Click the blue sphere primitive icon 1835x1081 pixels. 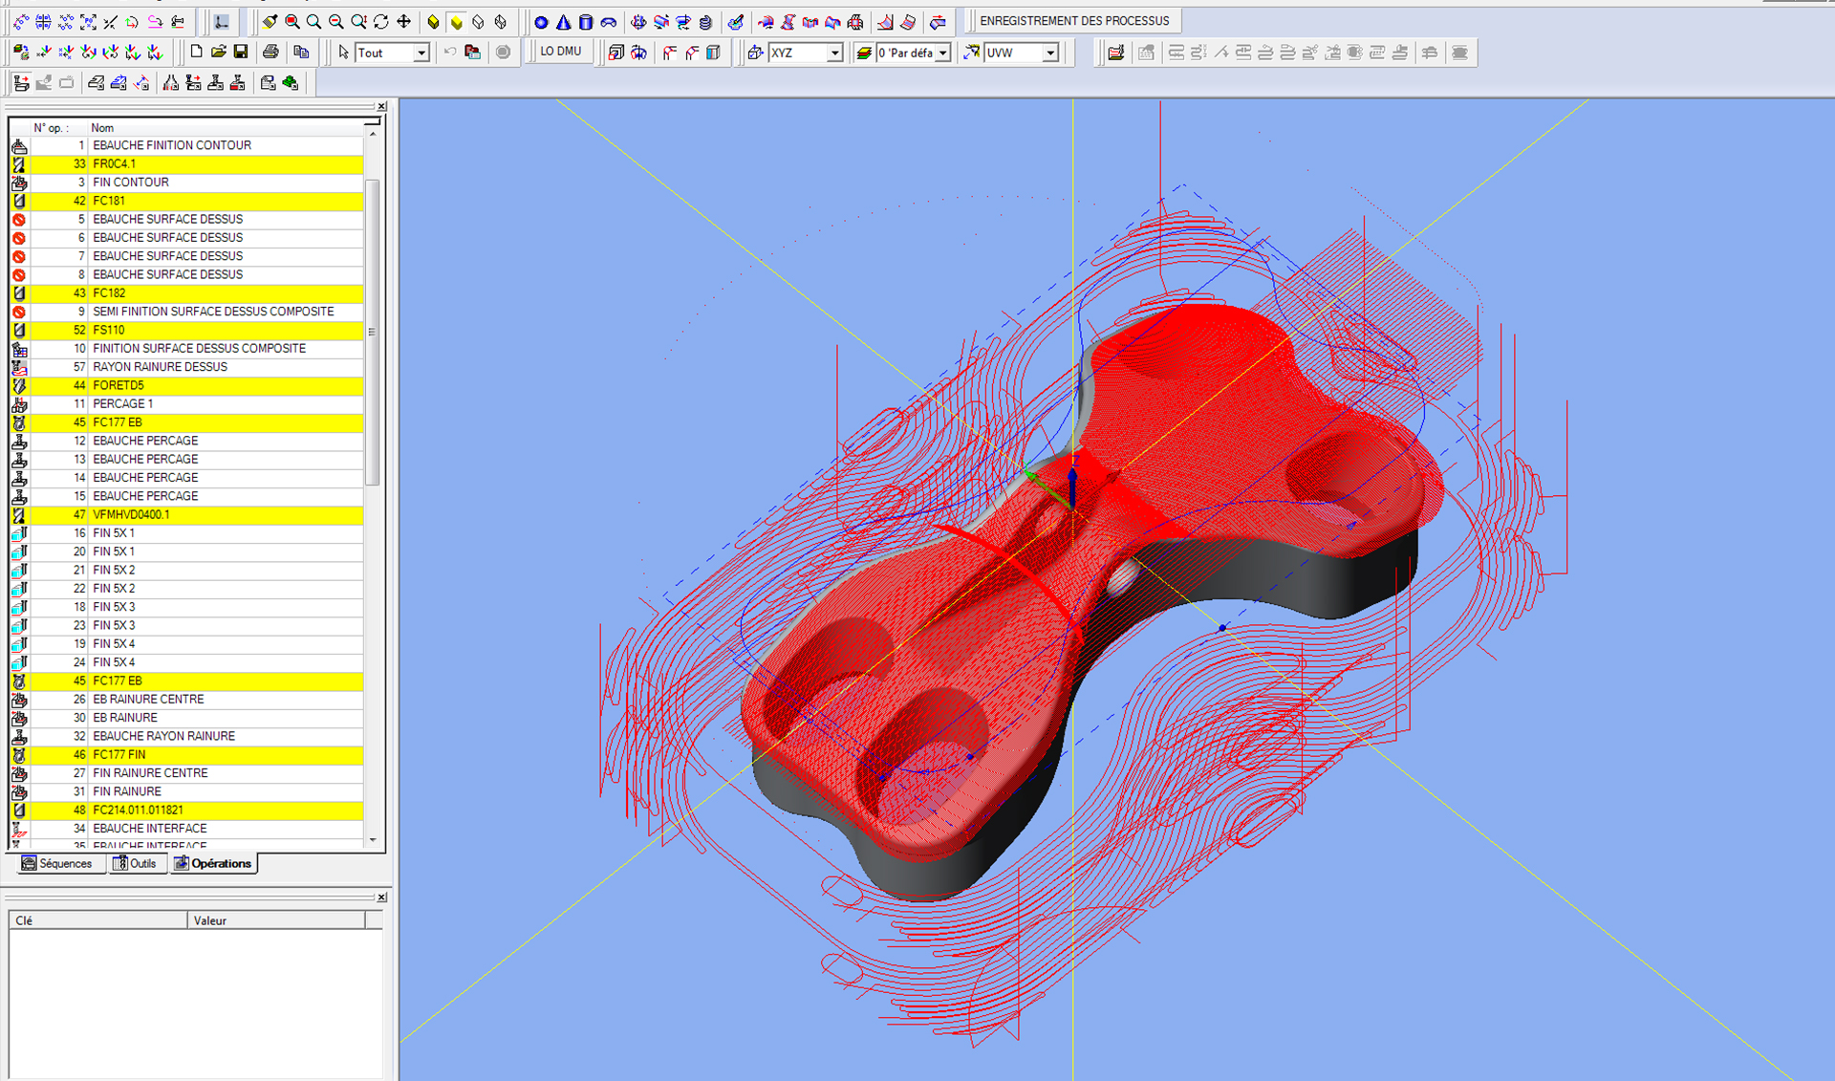coord(541,21)
